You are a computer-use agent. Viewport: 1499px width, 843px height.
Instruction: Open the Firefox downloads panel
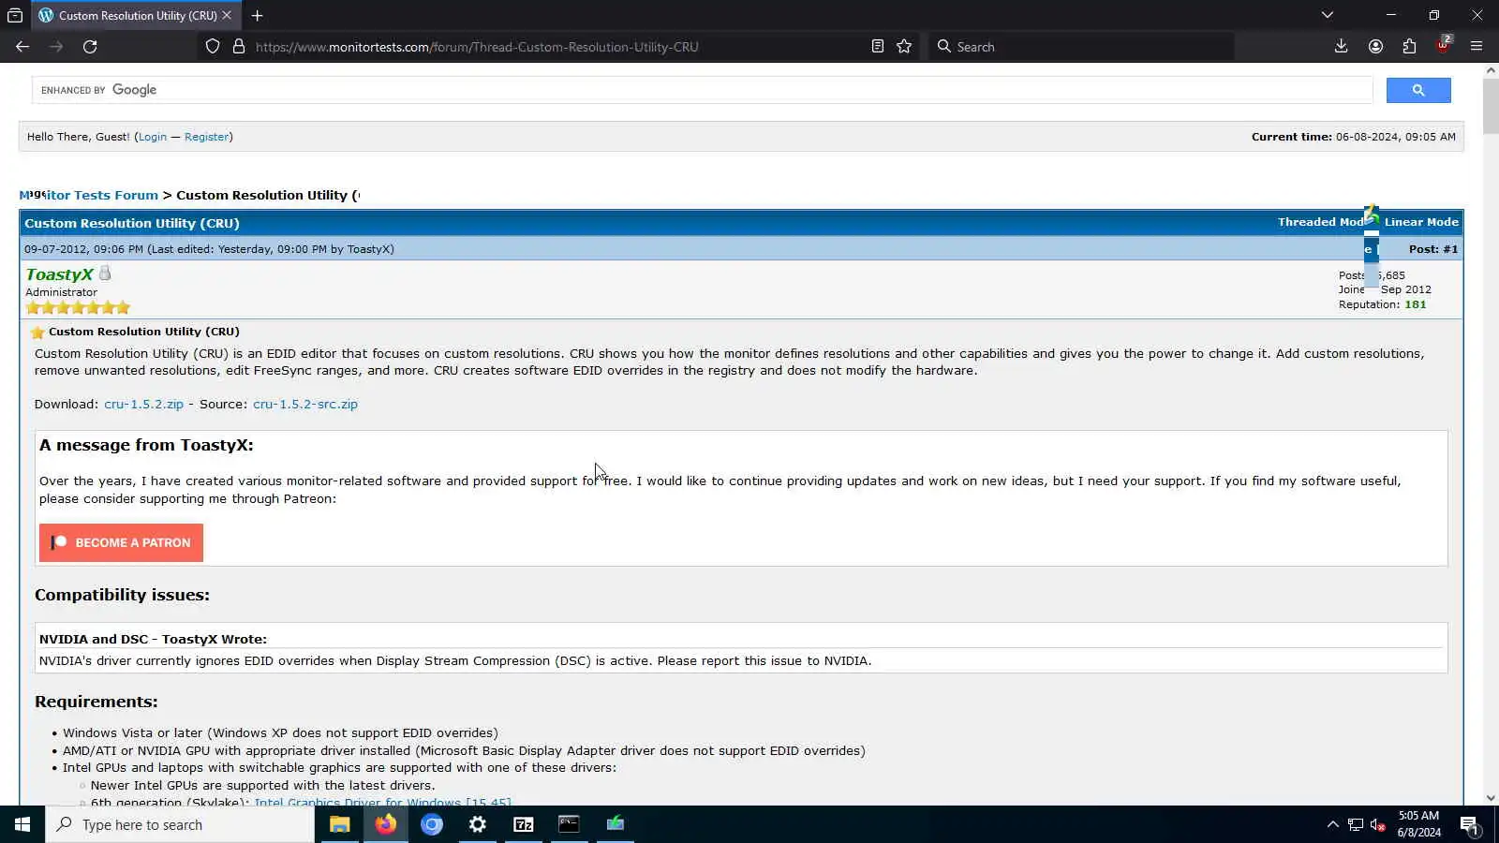1342,47
